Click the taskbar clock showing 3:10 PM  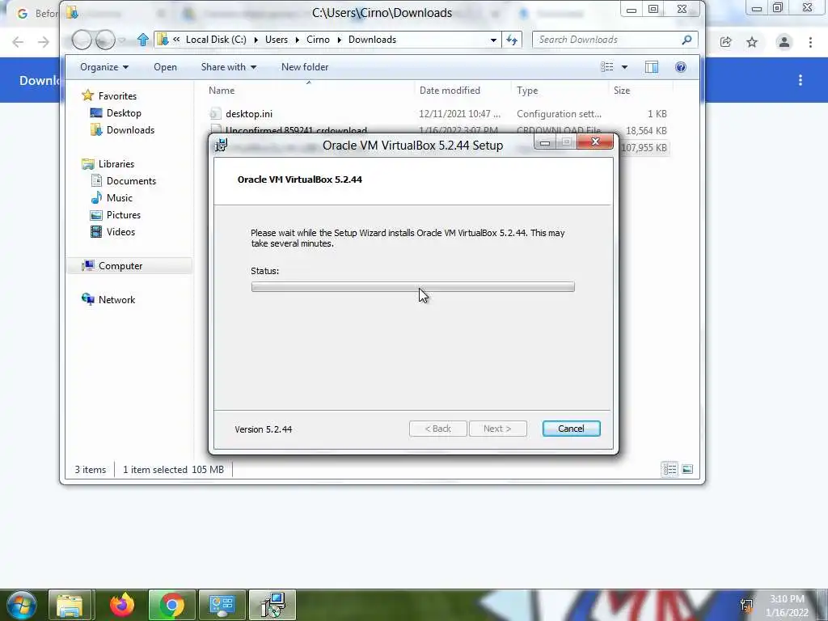click(x=787, y=606)
